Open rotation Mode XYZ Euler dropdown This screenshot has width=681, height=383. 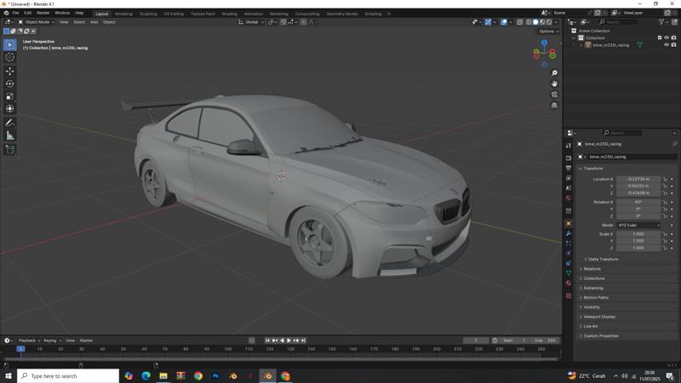tap(639, 226)
